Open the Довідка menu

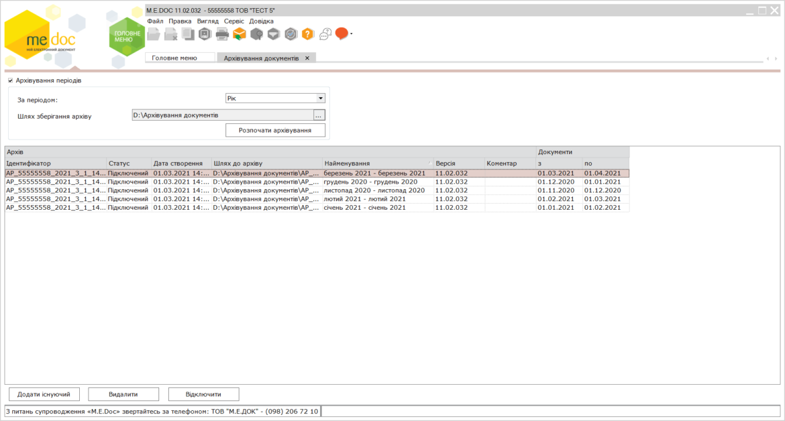coord(262,21)
